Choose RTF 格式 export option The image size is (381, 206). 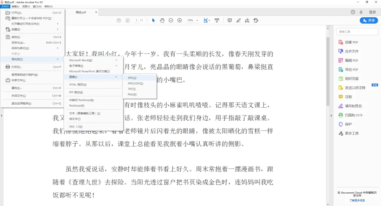click(x=93, y=93)
